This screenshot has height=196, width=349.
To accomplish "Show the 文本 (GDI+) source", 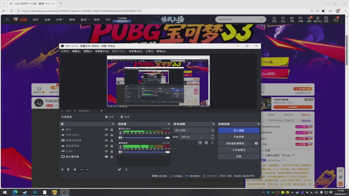I will (106, 135).
